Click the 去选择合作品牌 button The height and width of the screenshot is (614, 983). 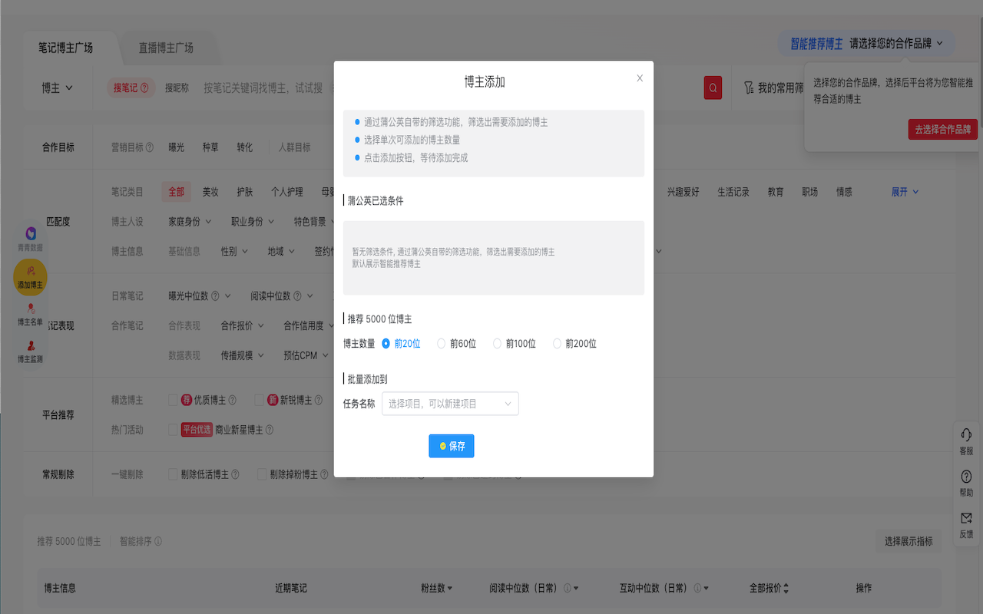942,130
